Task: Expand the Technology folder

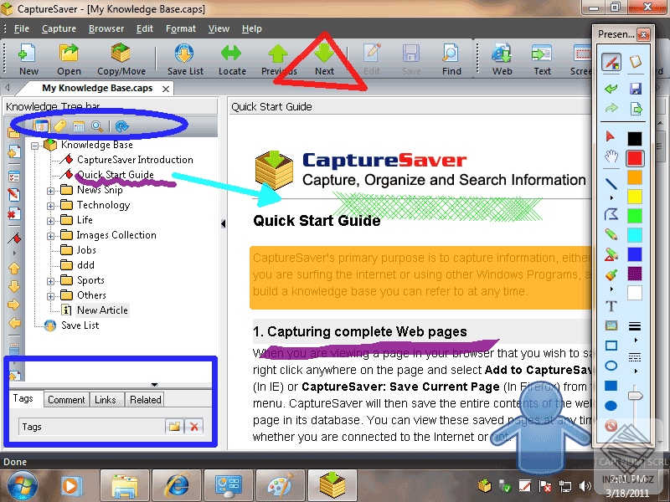Action: pos(50,206)
